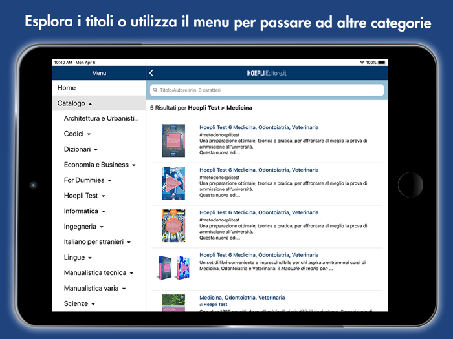Tap the orange escalator book cover
Screen dimensions: 453x339
point(173,226)
